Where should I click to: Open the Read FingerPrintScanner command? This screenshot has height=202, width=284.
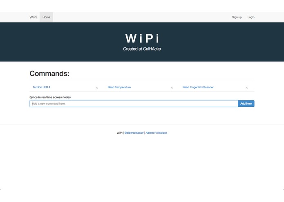click(x=198, y=87)
